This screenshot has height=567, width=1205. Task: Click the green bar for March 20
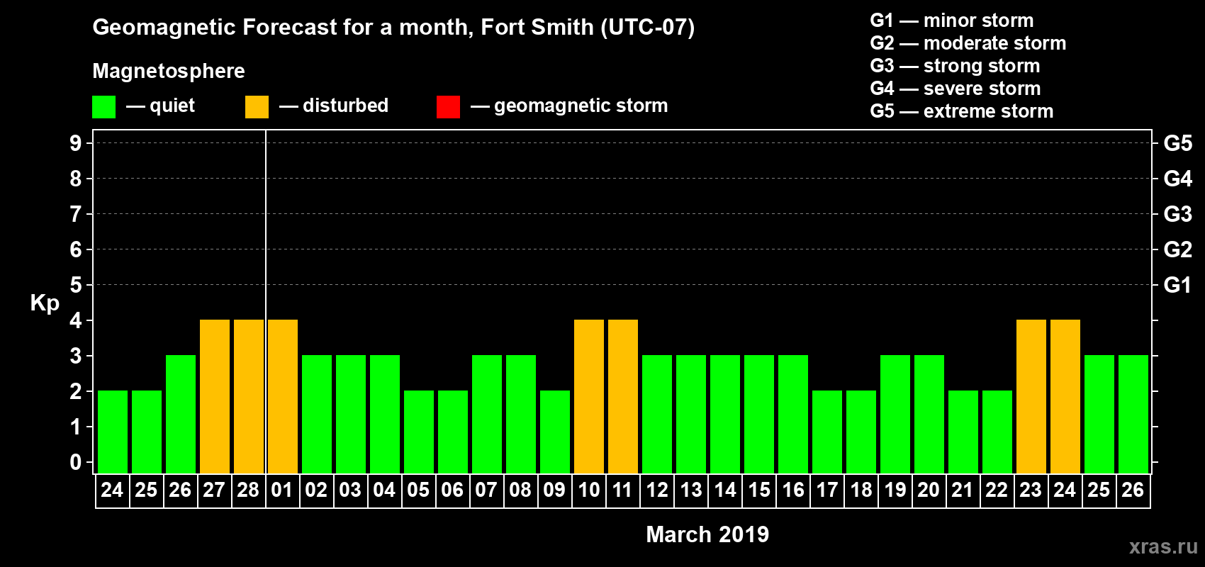coord(929,414)
